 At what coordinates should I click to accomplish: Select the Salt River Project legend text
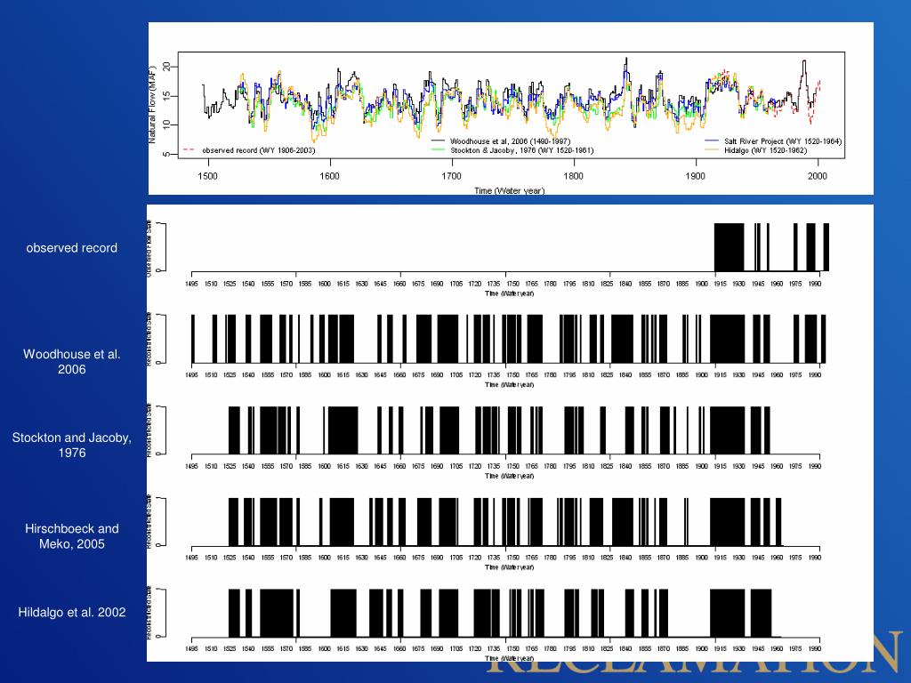[783, 141]
